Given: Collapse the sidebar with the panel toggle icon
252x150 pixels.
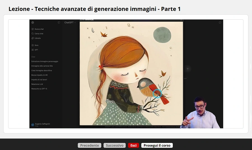Looking at the screenshot, I should 59,23.
